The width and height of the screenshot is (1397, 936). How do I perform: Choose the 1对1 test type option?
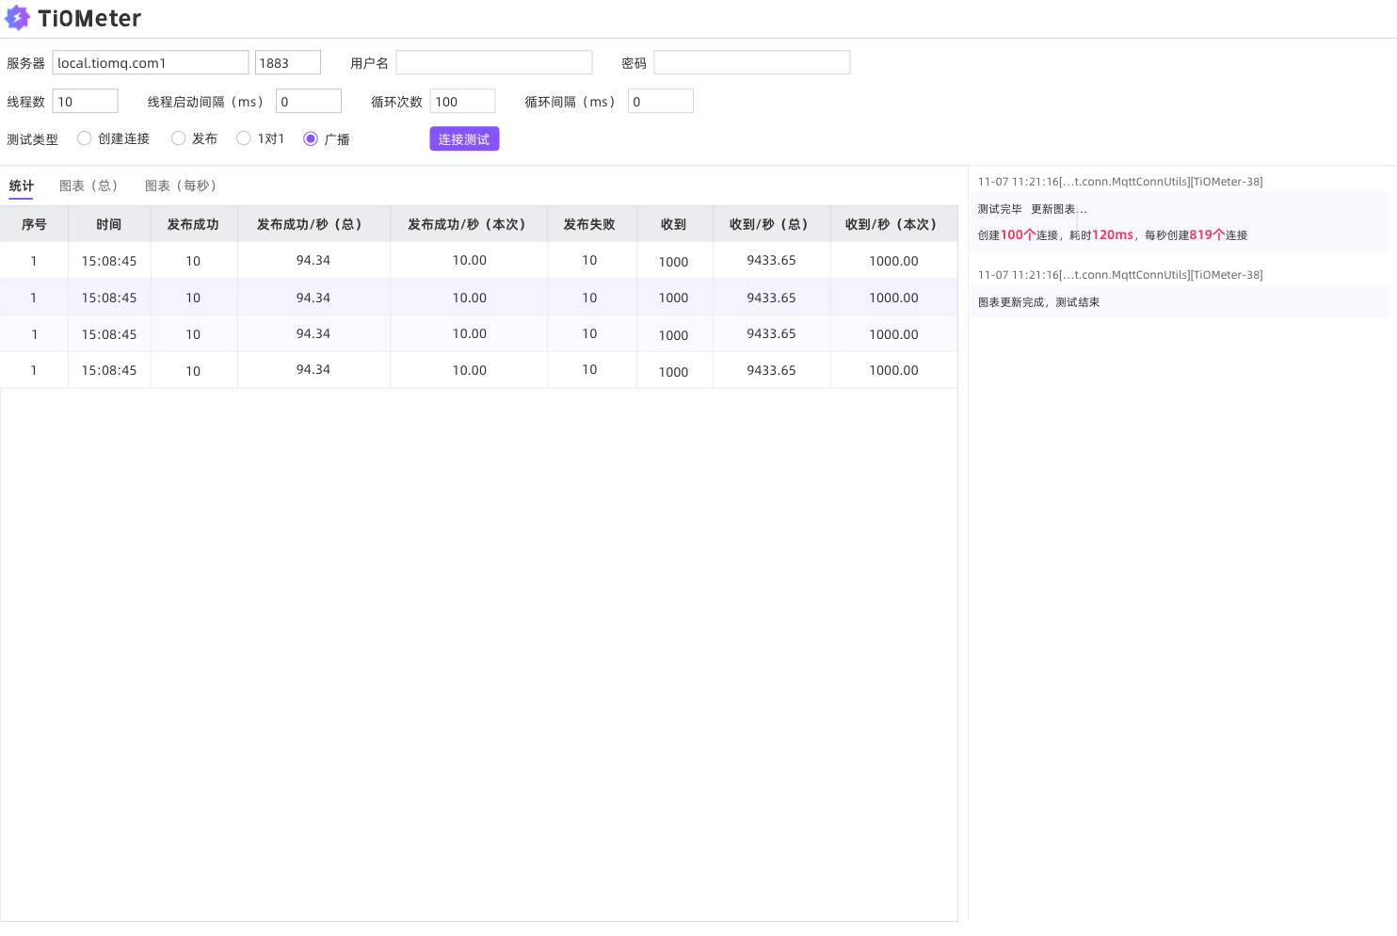(x=244, y=138)
